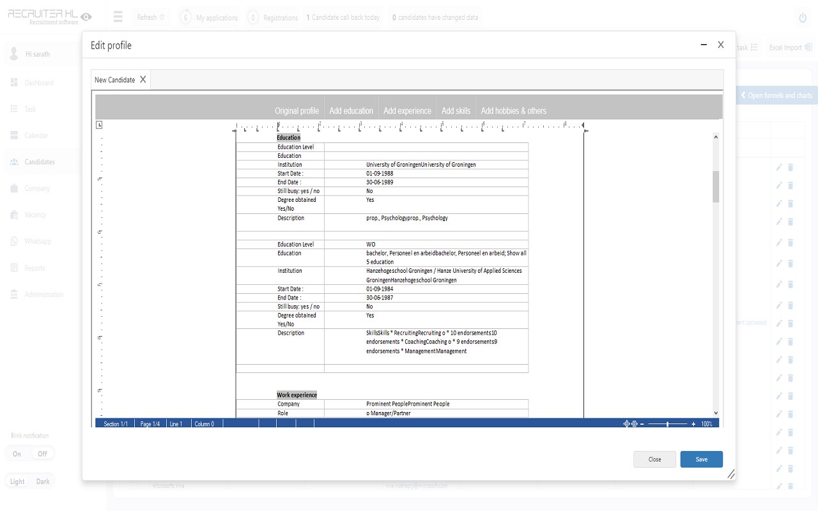
Task: Open the hamburger menu in the top bar
Action: [118, 17]
